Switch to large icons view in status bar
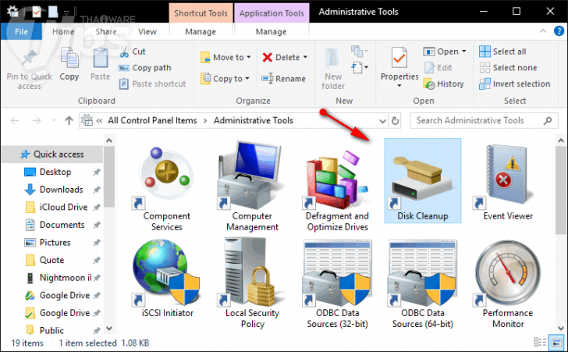 (x=556, y=342)
